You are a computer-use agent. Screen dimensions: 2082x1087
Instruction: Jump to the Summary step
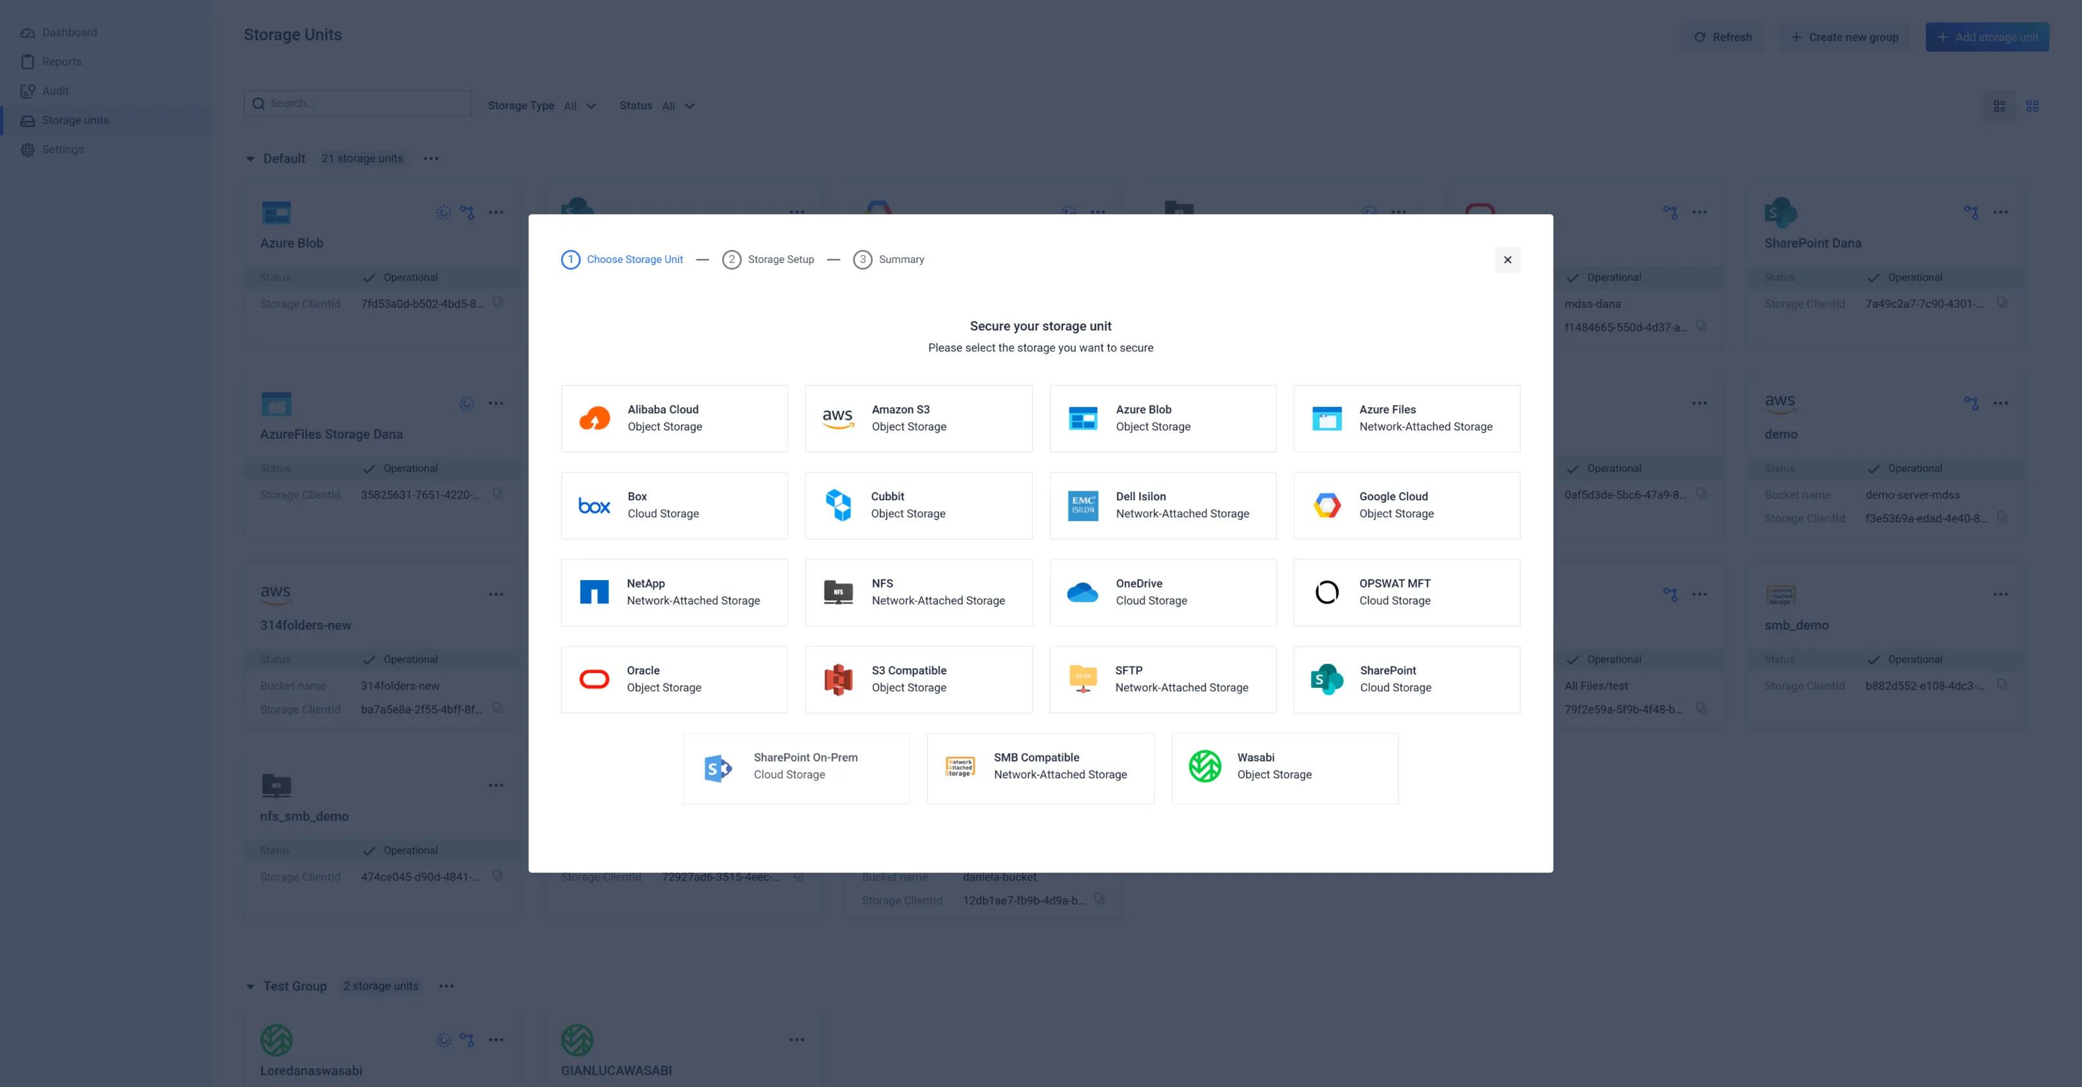(x=888, y=259)
